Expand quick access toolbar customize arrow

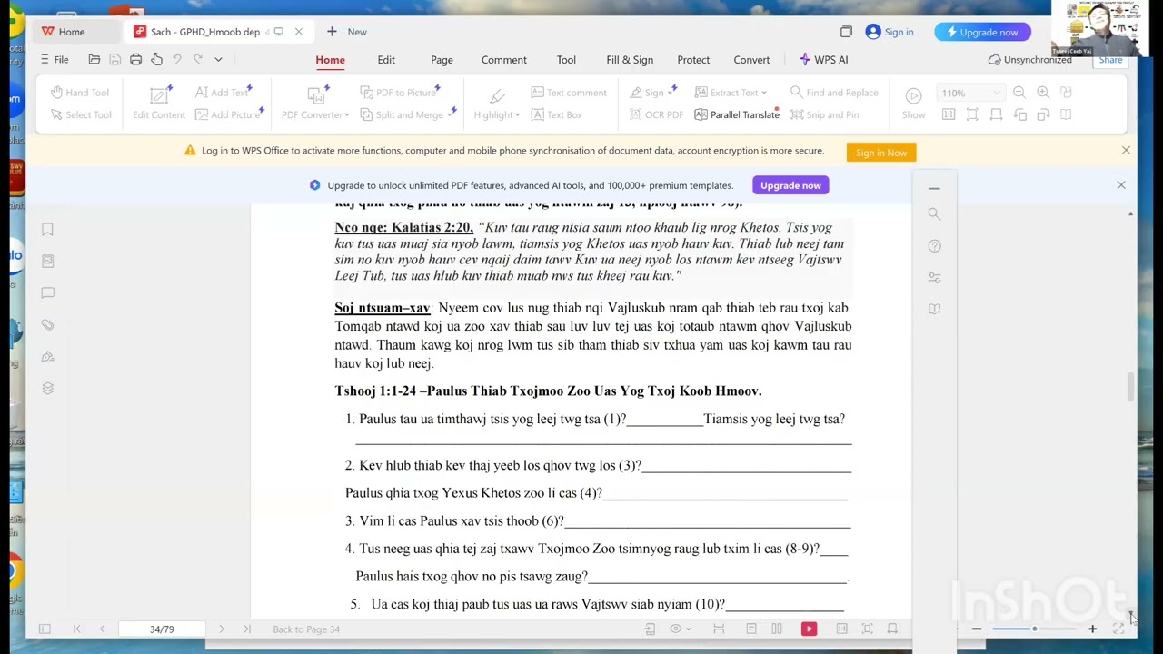tap(218, 60)
